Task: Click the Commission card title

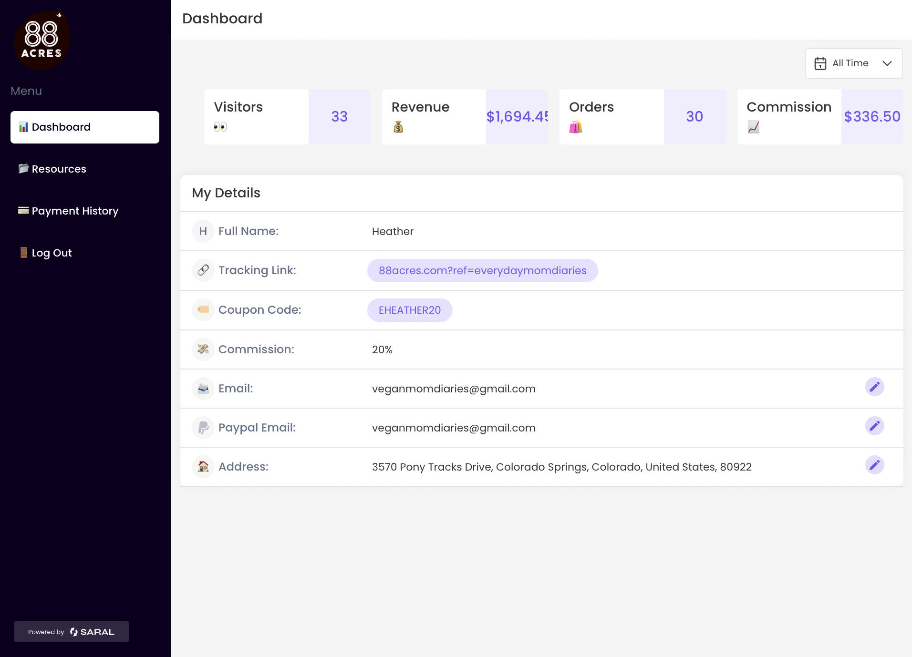Action: click(789, 107)
